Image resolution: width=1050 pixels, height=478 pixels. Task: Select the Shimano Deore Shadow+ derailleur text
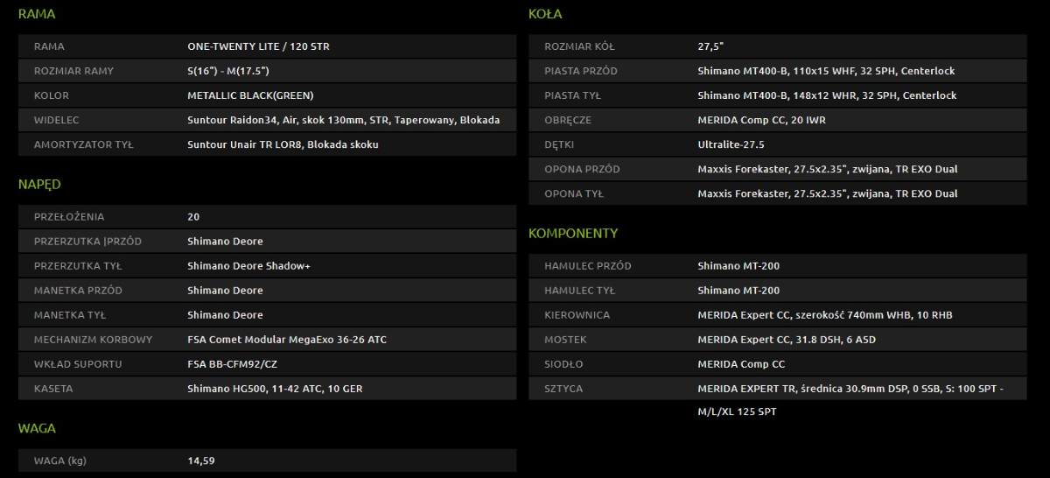pos(248,265)
